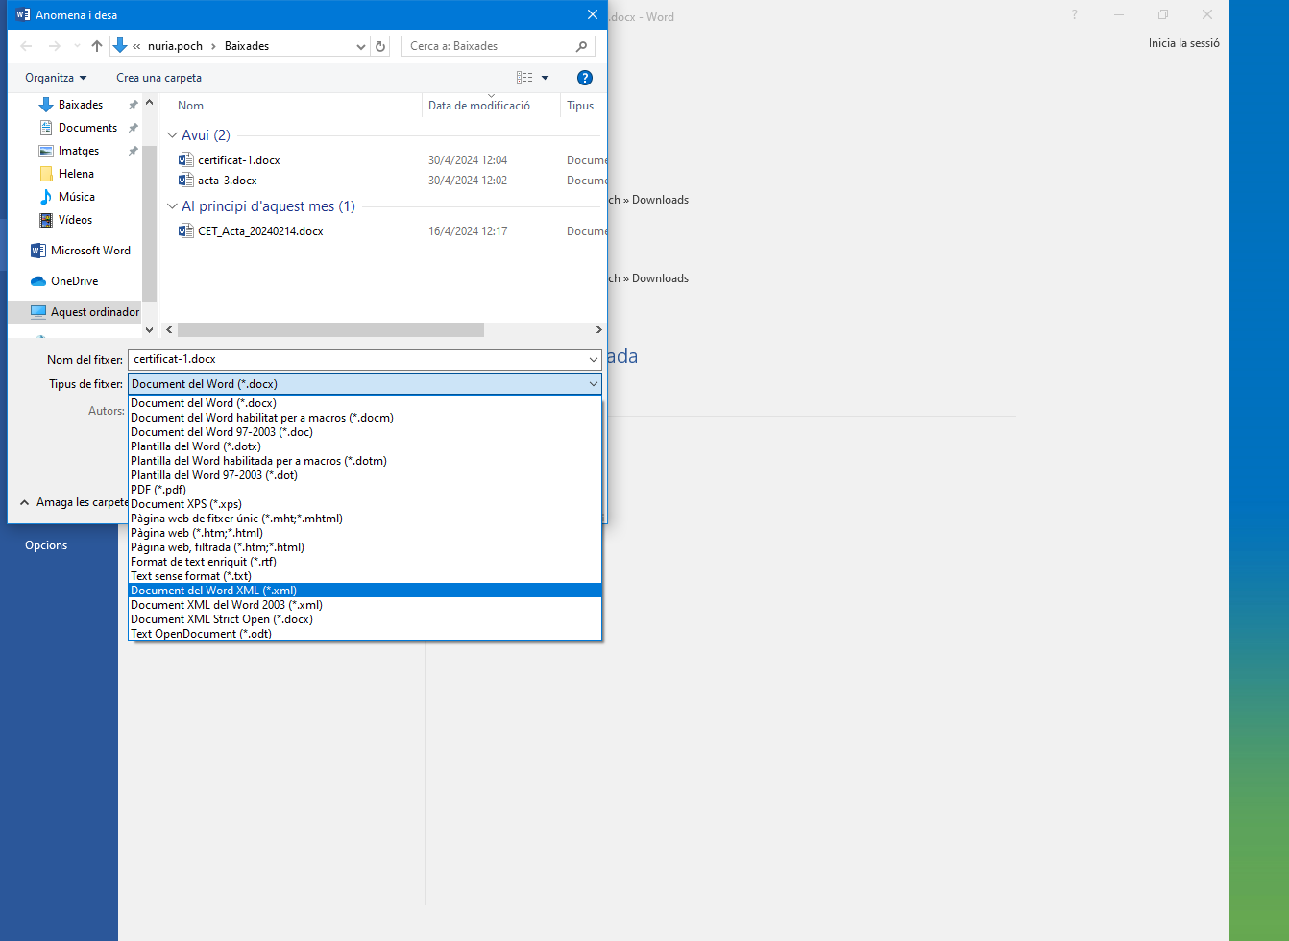
Task: Click the search magnifier icon
Action: (581, 46)
